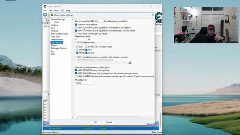The height and width of the screenshot is (135, 240).
Task: Select the No description address list row
Action: (x=101, y=129)
